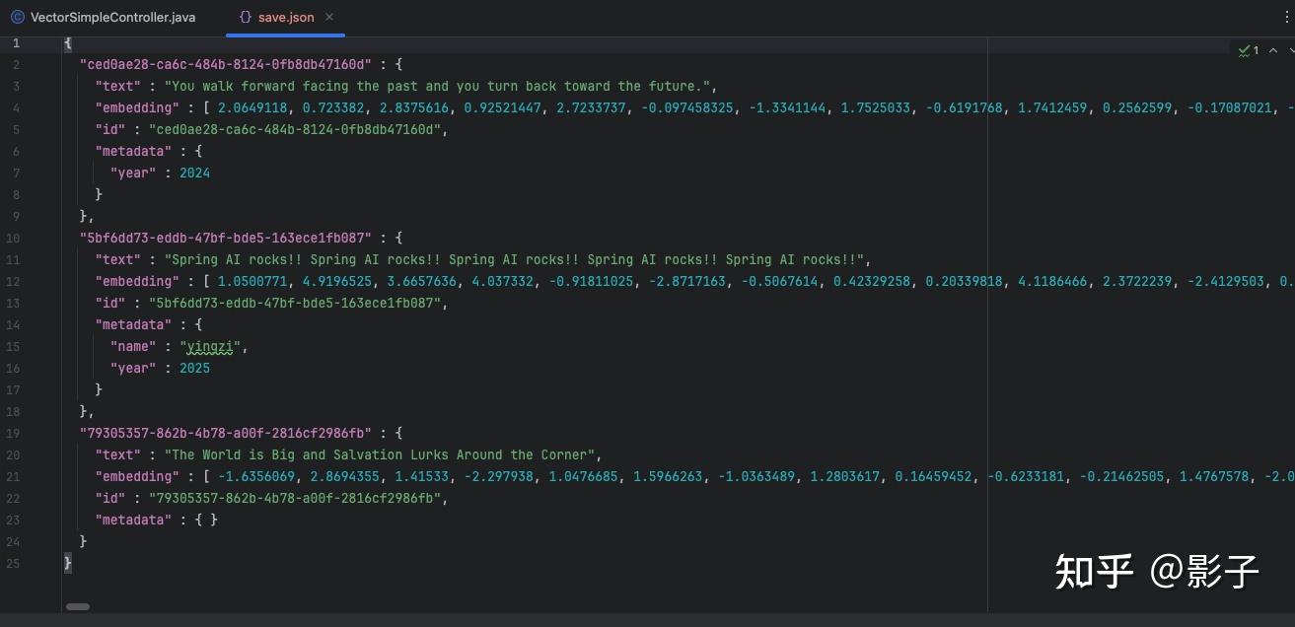Screen dimensions: 1295x627
Task: Click the empty metadata braces on line 23
Action: pos(209,520)
